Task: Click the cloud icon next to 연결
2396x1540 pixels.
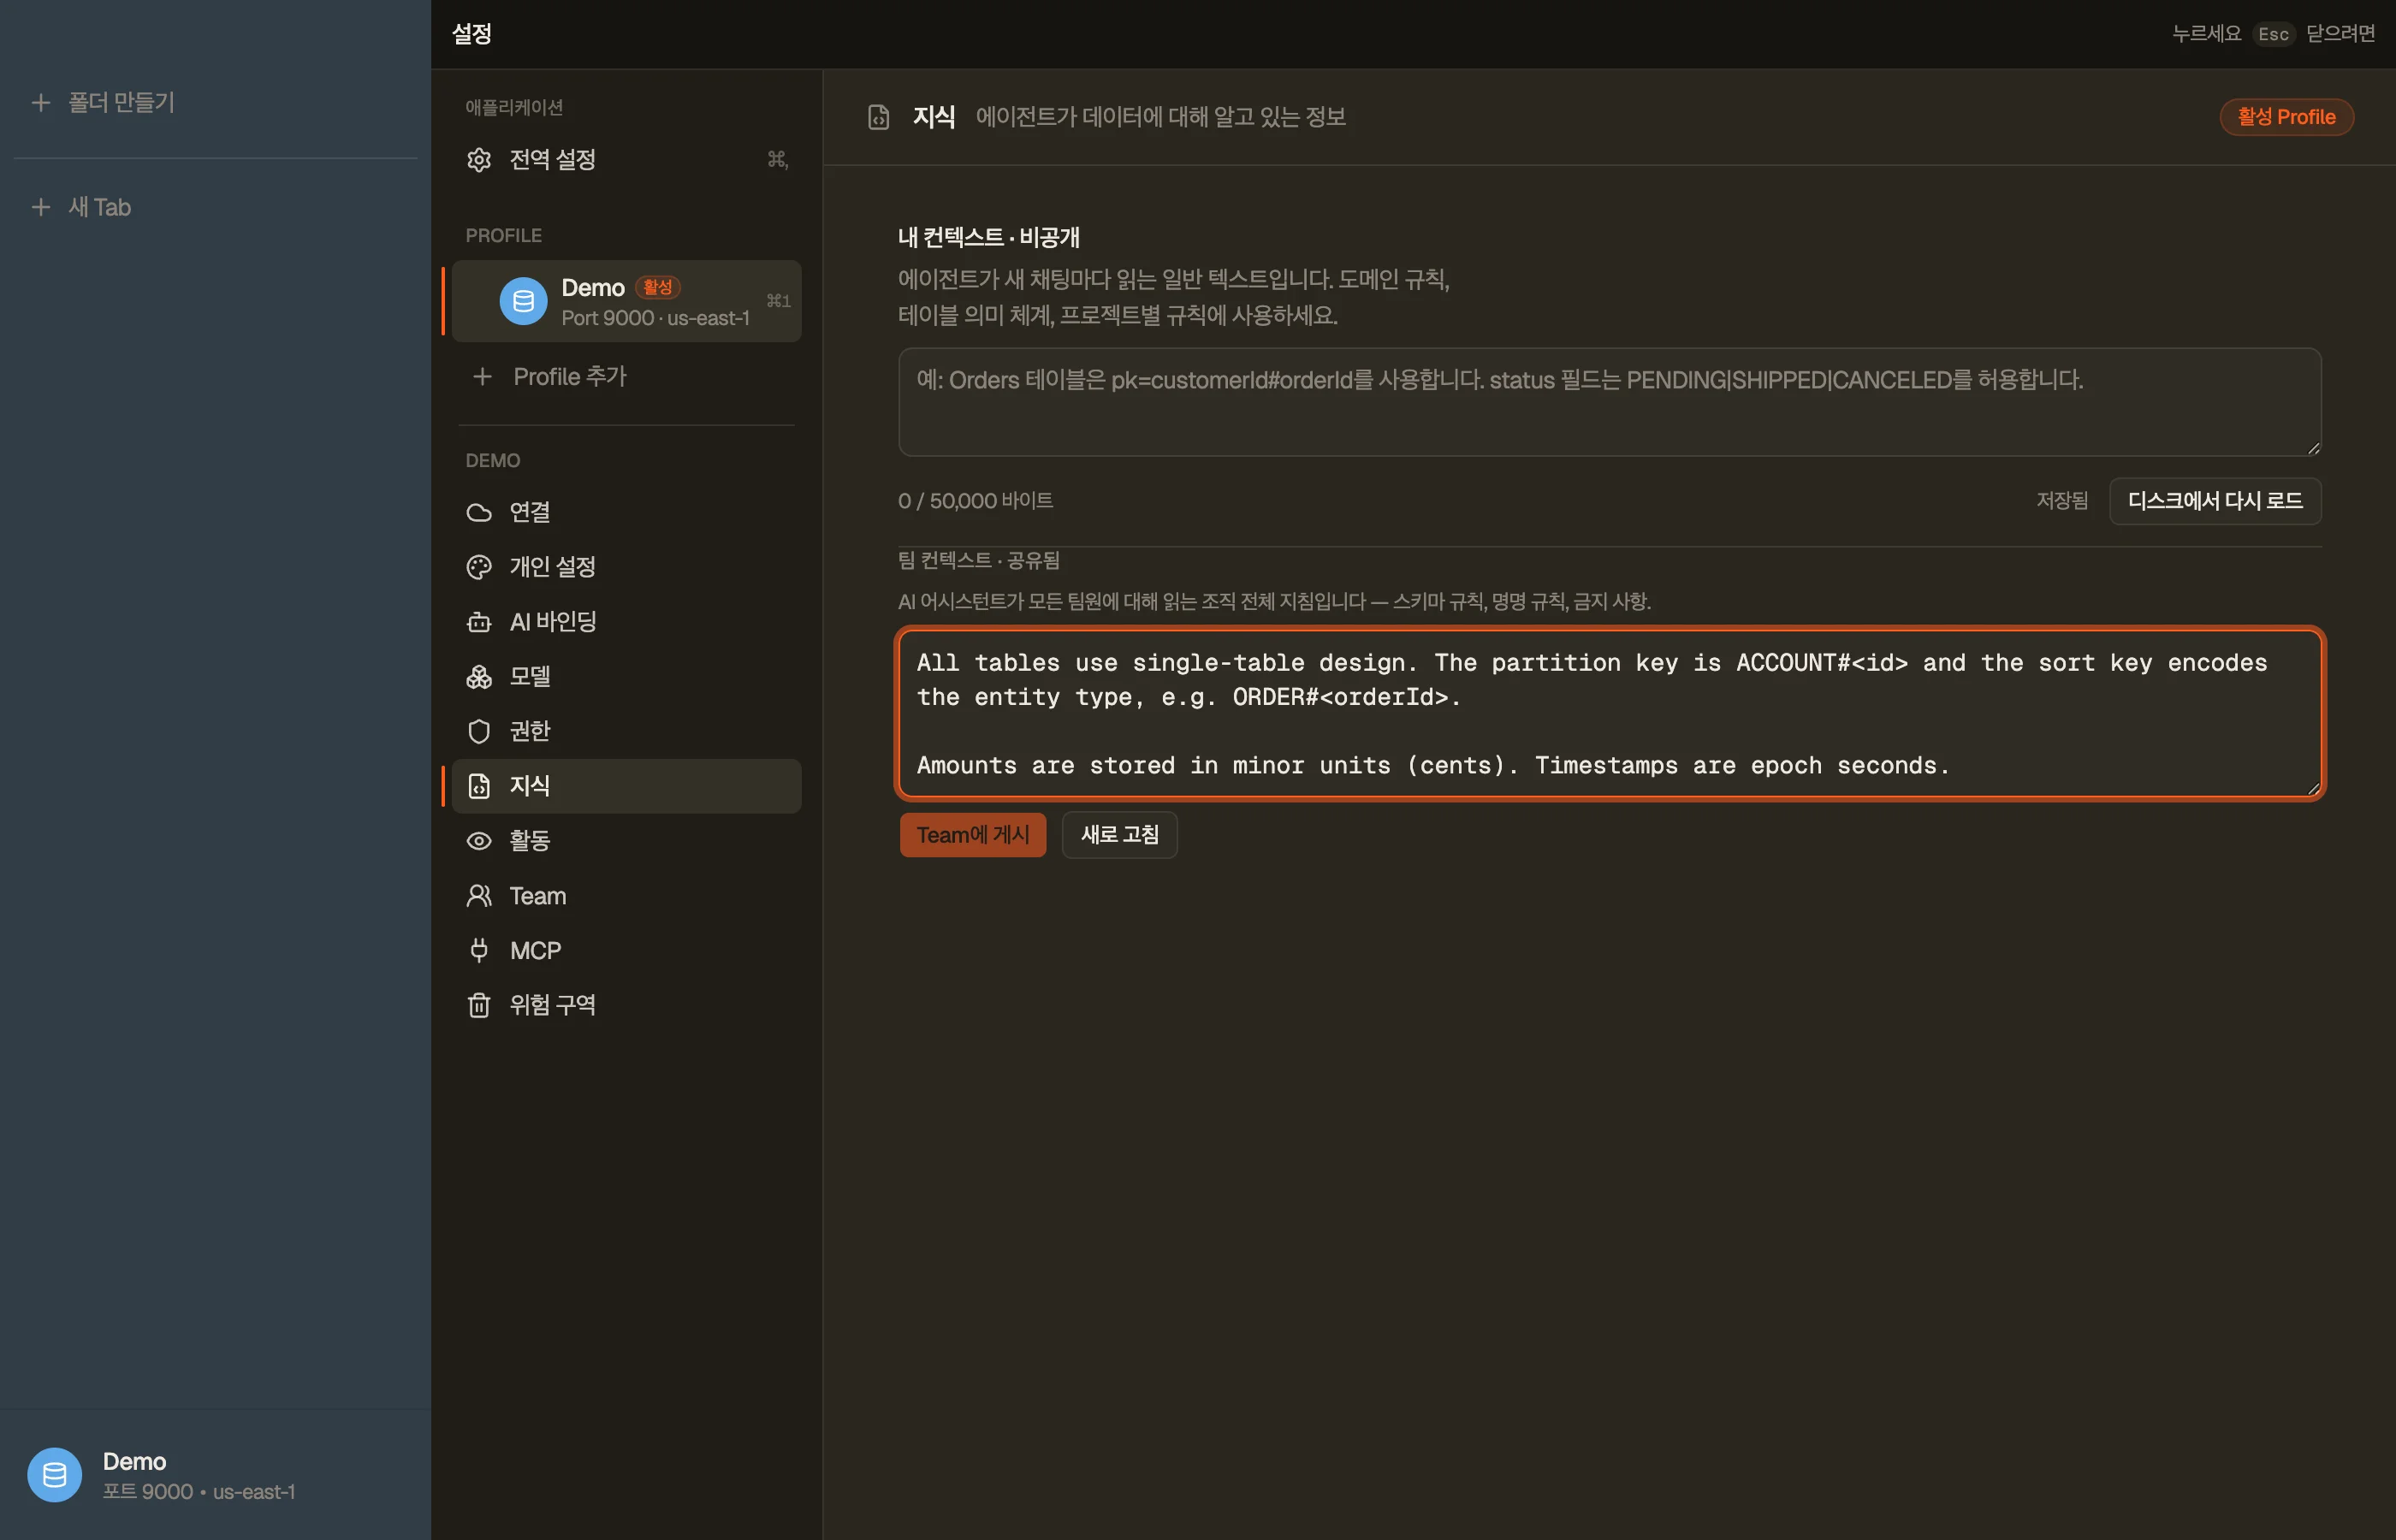Action: 479,512
